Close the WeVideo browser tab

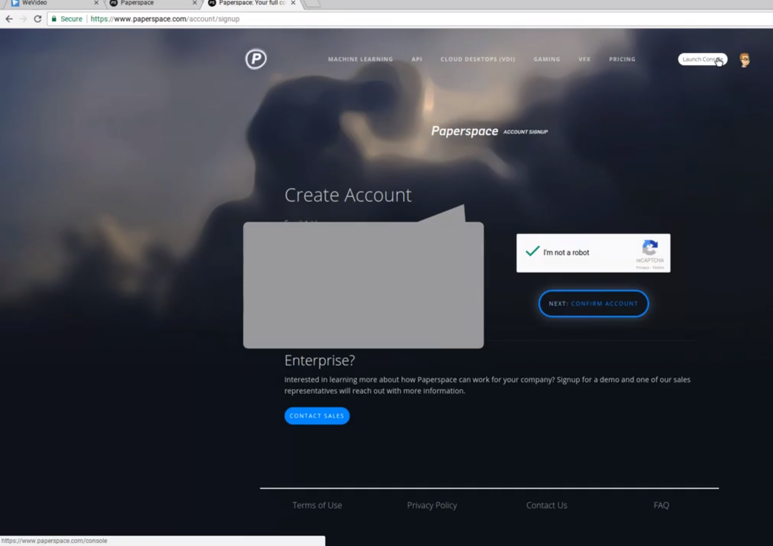click(96, 3)
